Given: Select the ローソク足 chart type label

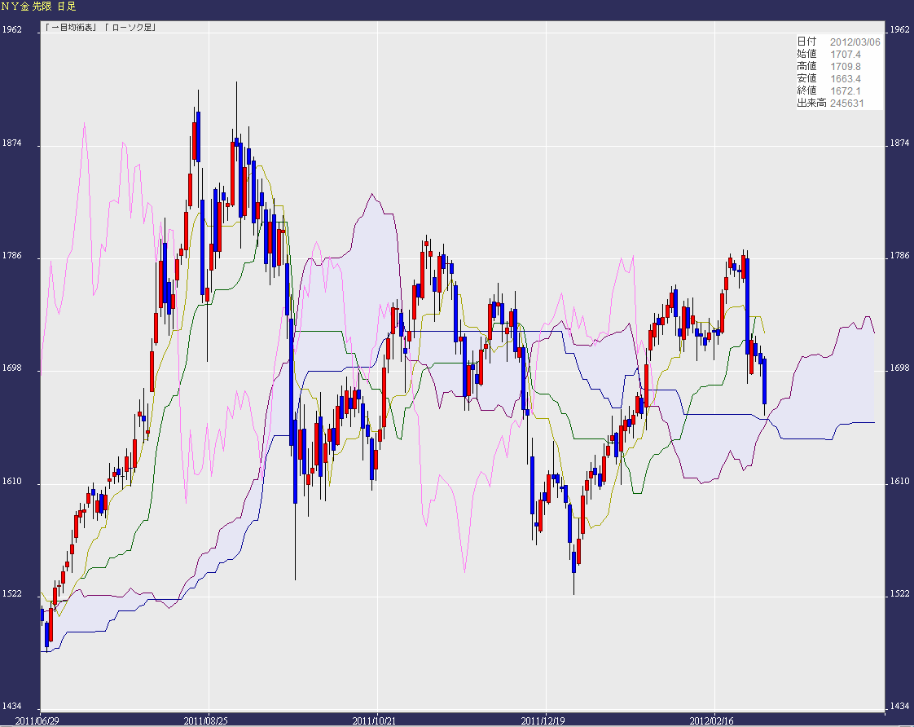Looking at the screenshot, I should pyautogui.click(x=132, y=29).
